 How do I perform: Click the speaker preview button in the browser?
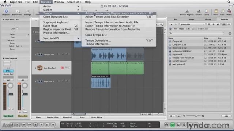click(x=179, y=116)
